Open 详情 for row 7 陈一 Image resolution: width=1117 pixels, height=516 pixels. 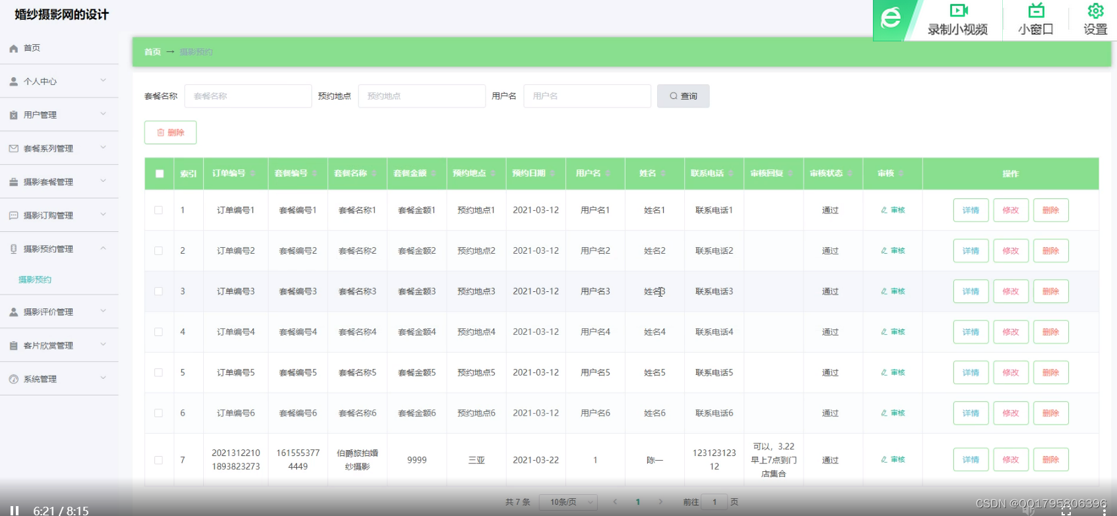(971, 460)
